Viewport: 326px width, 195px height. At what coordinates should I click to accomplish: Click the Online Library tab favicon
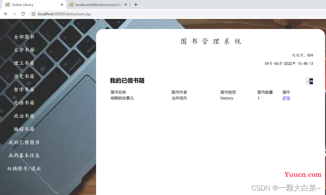click(x=8, y=5)
